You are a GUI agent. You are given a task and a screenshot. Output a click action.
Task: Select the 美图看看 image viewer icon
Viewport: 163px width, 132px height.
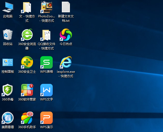(7, 118)
